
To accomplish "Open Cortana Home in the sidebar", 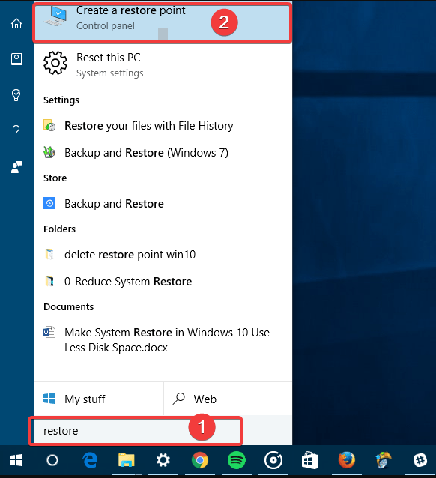I will tap(16, 23).
